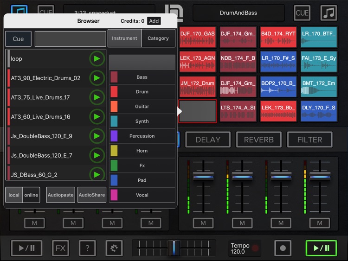Click the Browser search field

(x=71, y=39)
